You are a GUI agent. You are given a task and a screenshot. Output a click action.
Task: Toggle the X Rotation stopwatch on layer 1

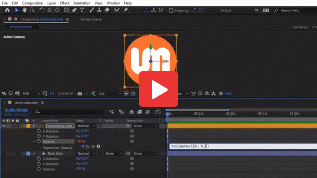[39, 131]
